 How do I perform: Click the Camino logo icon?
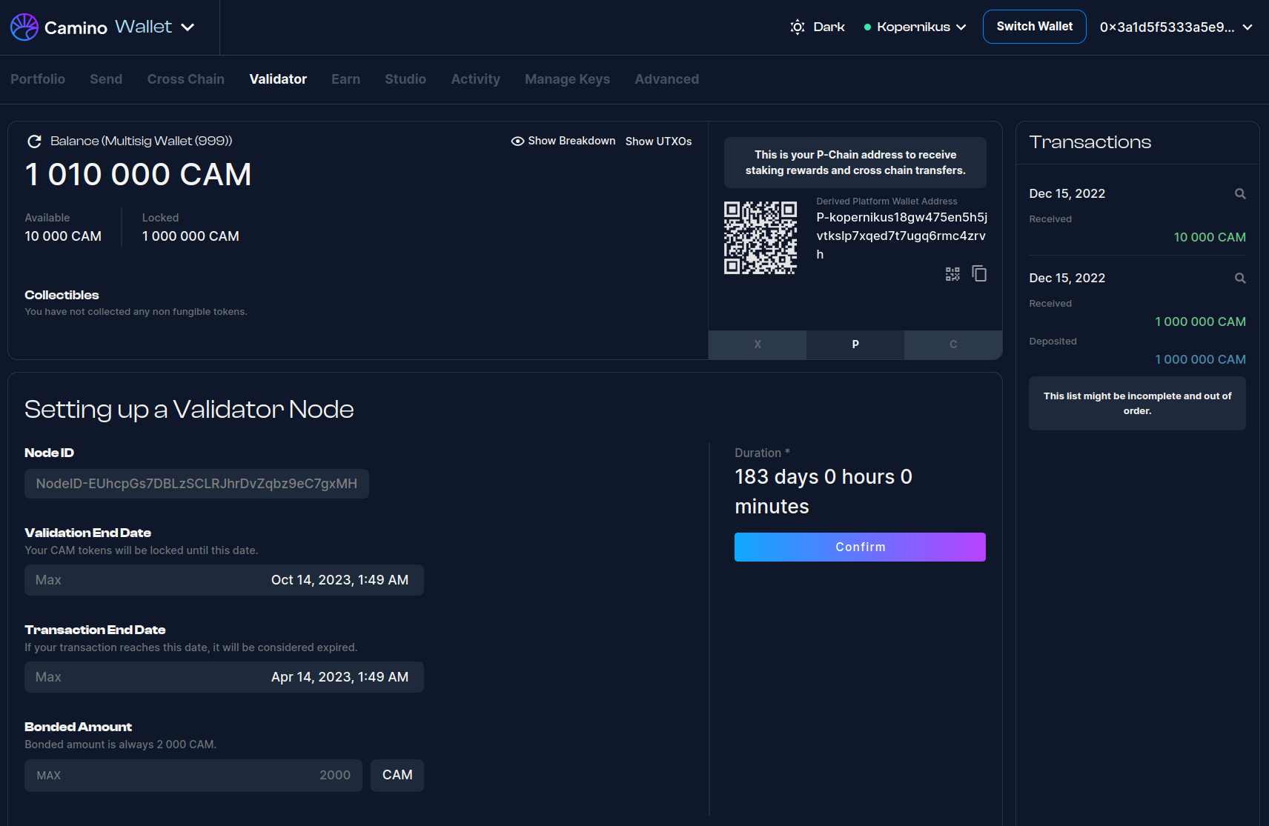[x=24, y=27]
